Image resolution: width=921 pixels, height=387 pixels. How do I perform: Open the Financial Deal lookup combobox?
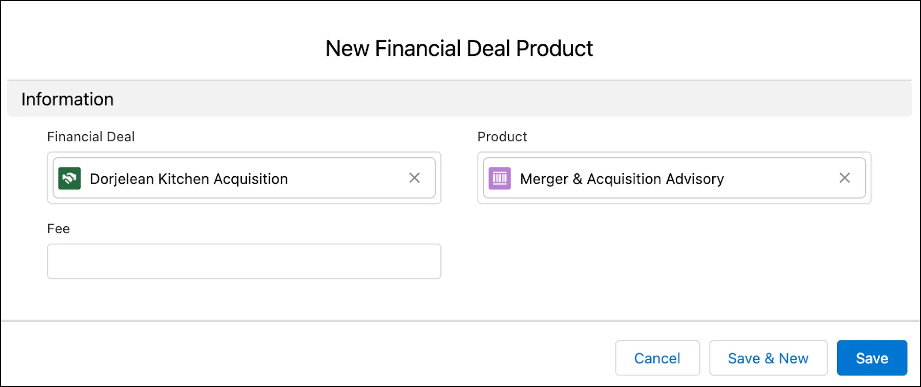tap(244, 178)
